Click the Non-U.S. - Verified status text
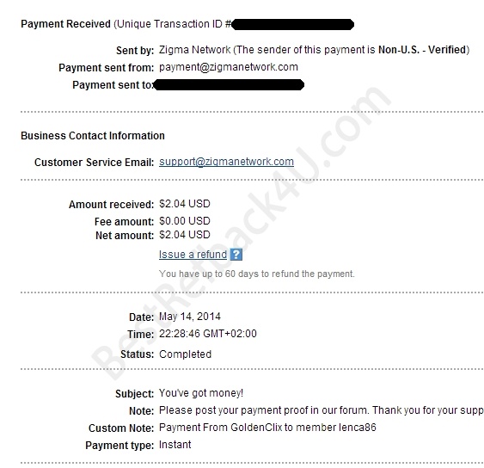The height and width of the screenshot is (468, 484). [422, 50]
